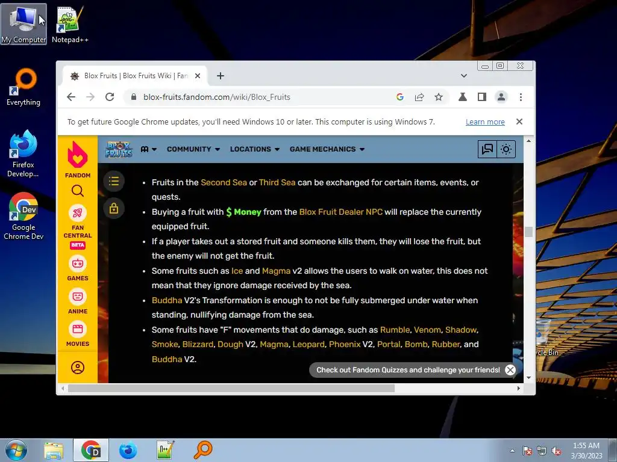The image size is (617, 462).
Task: Open Blox Fruit Dealer NPC link
Action: 341,212
